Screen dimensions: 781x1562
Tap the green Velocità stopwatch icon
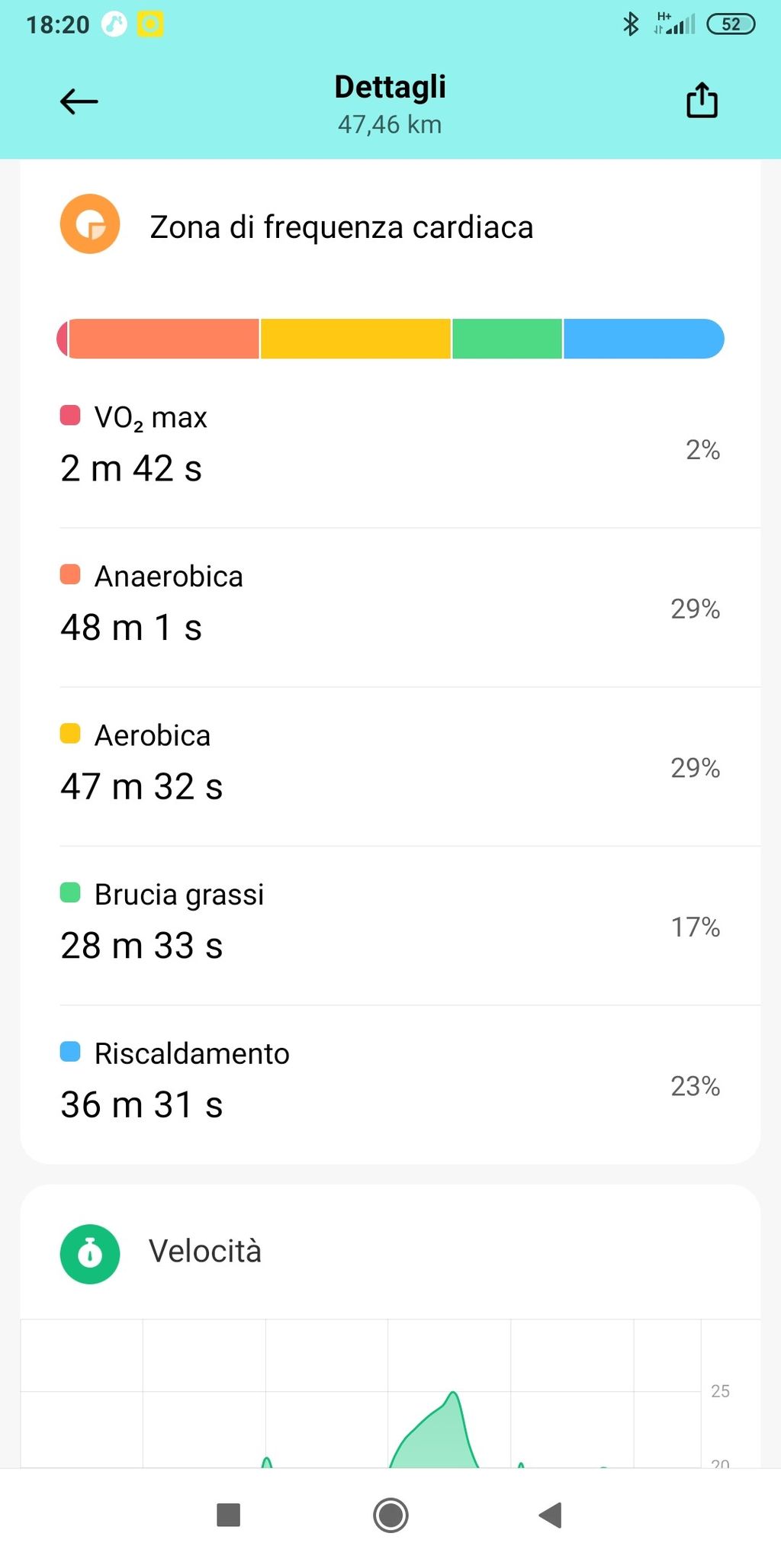[x=90, y=1254]
